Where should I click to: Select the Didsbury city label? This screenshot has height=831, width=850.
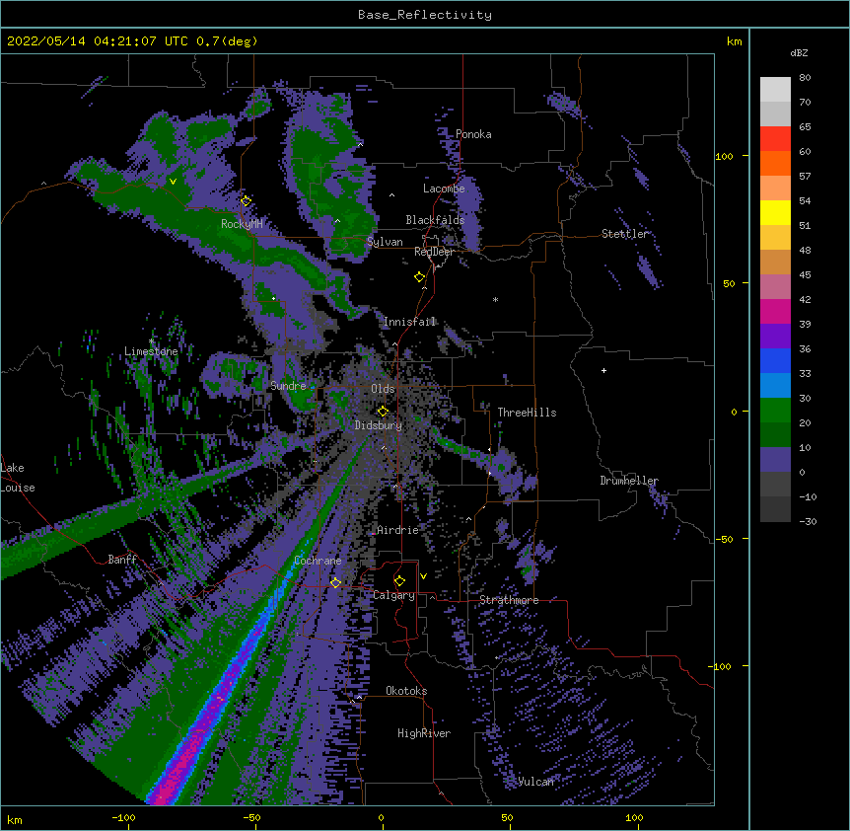[x=379, y=425]
